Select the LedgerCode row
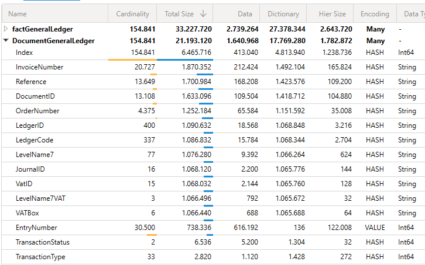Image resolution: width=425 pixels, height=265 pixels. (35, 140)
